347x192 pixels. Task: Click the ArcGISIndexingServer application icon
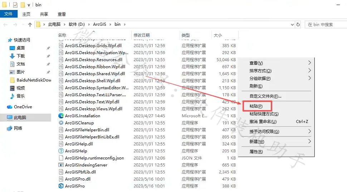(x=61, y=165)
